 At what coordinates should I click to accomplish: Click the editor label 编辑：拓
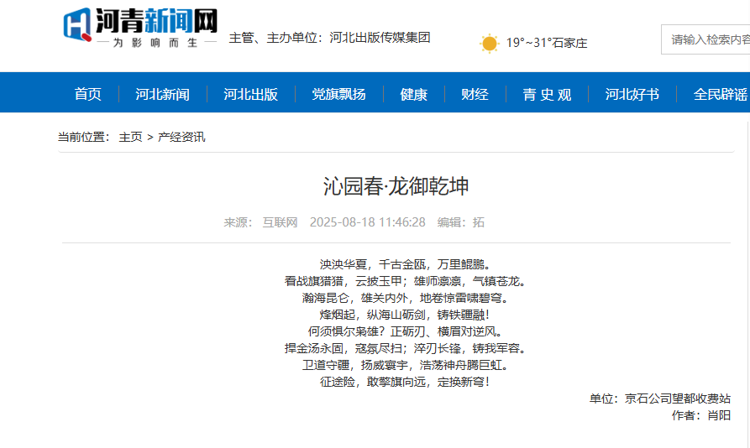pyautogui.click(x=460, y=222)
